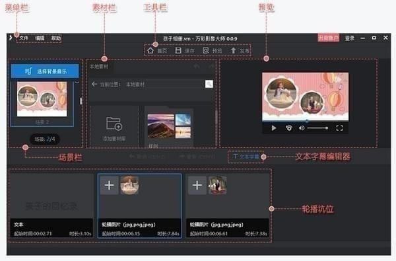Select the photo thumbnail in the 00:06.61 slot

pyautogui.click(x=217, y=186)
